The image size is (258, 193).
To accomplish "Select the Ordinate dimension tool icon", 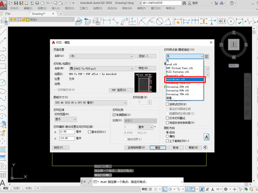I will (133, 22).
